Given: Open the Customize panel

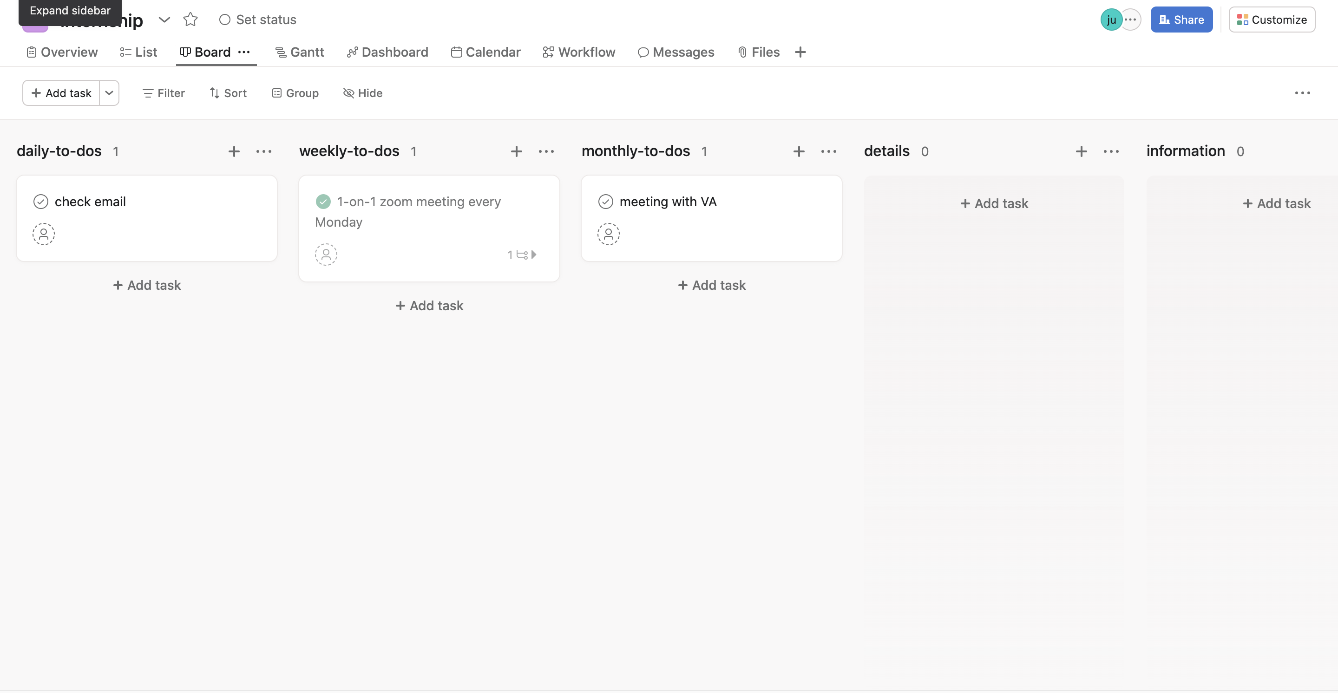Looking at the screenshot, I should (x=1272, y=20).
